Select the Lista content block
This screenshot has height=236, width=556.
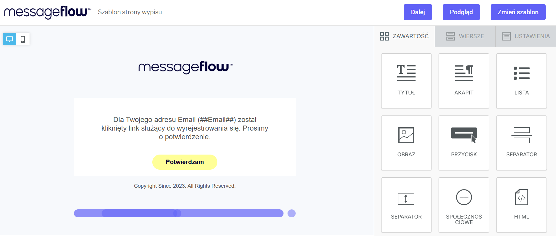click(x=521, y=81)
